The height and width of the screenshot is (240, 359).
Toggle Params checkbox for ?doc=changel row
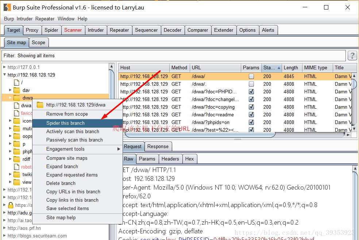tap(251, 99)
